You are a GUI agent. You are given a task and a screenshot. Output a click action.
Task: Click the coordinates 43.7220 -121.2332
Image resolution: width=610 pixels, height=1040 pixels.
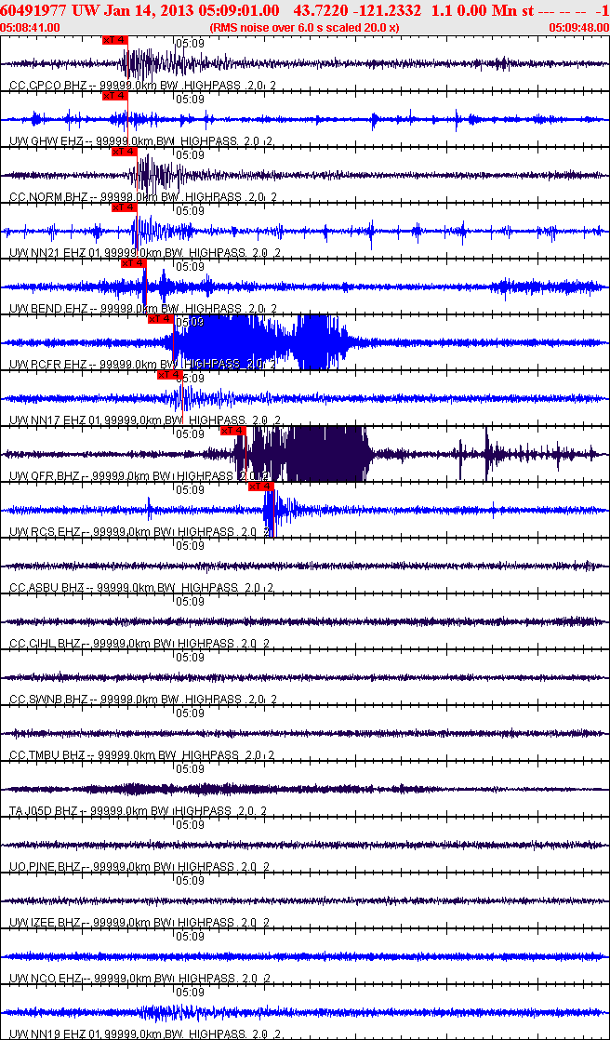point(356,11)
